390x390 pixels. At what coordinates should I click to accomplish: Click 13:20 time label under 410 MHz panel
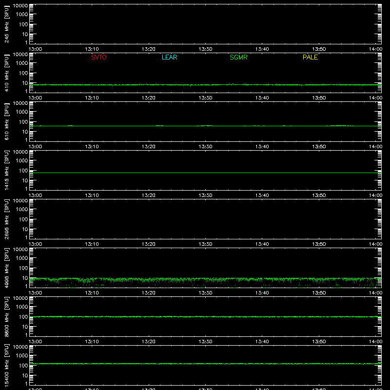149,98
